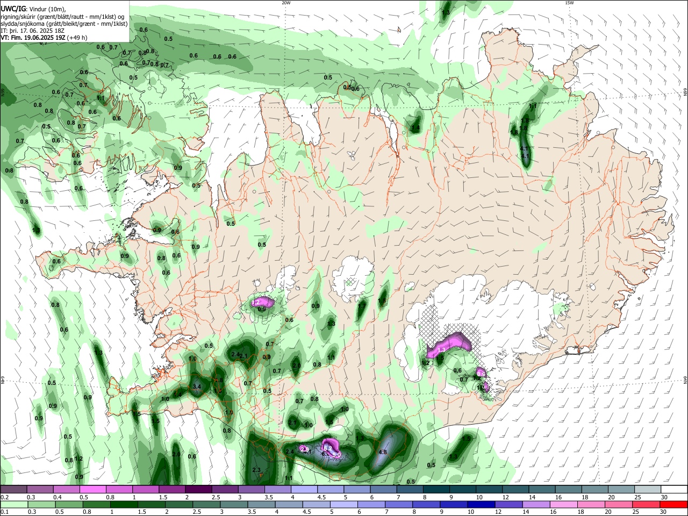Click the '20W' longitude label
Viewport: 688px width, 516px height.
click(x=286, y=3)
